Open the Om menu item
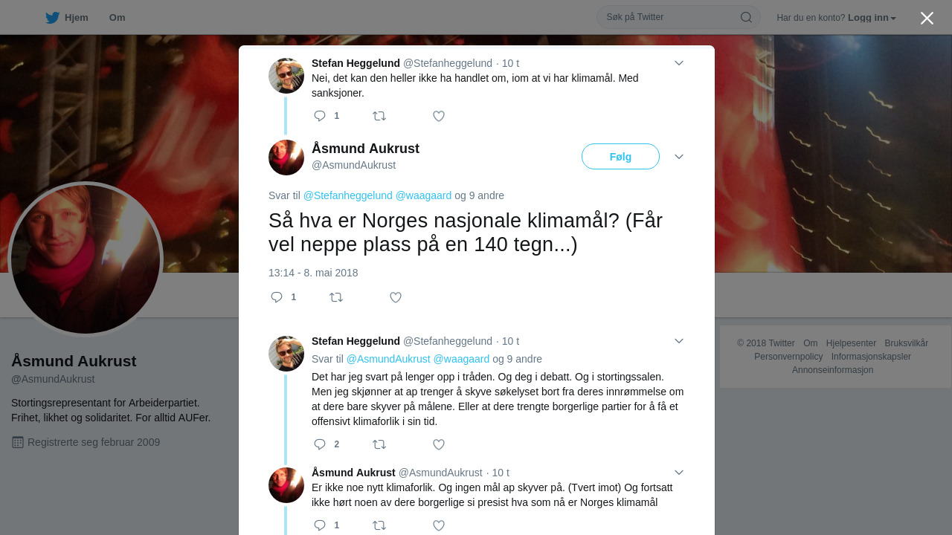This screenshot has width=952, height=535. coord(117,17)
